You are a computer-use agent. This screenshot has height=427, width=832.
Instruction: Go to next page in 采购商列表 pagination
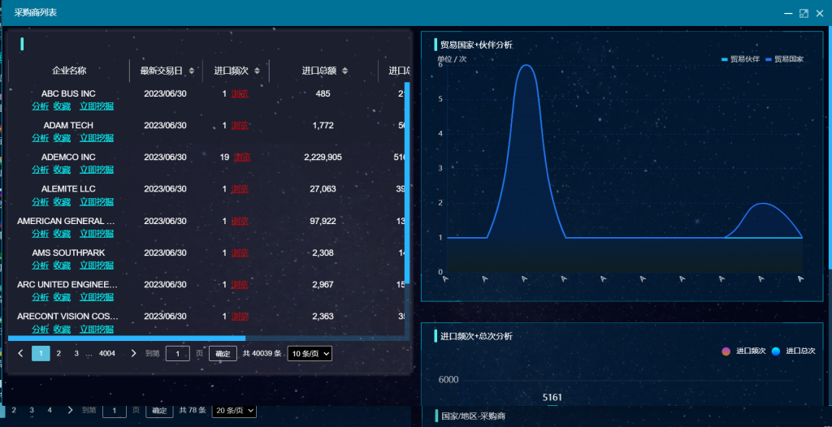point(133,353)
